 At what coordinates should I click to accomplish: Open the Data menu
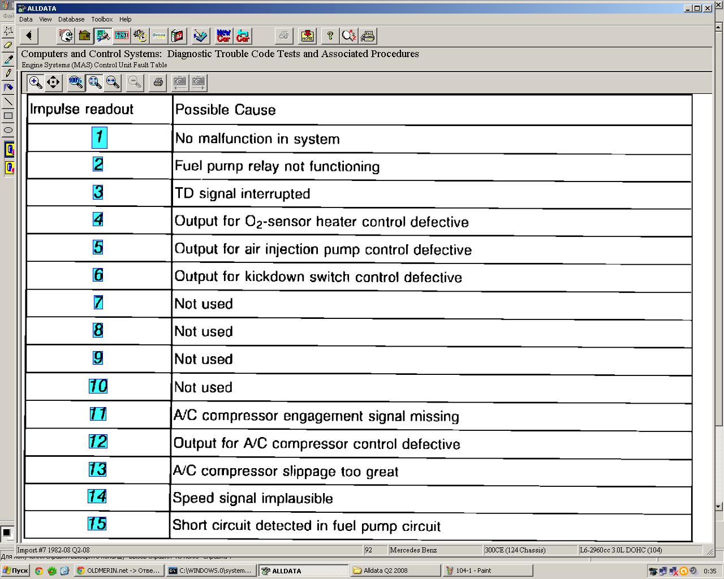(26, 19)
